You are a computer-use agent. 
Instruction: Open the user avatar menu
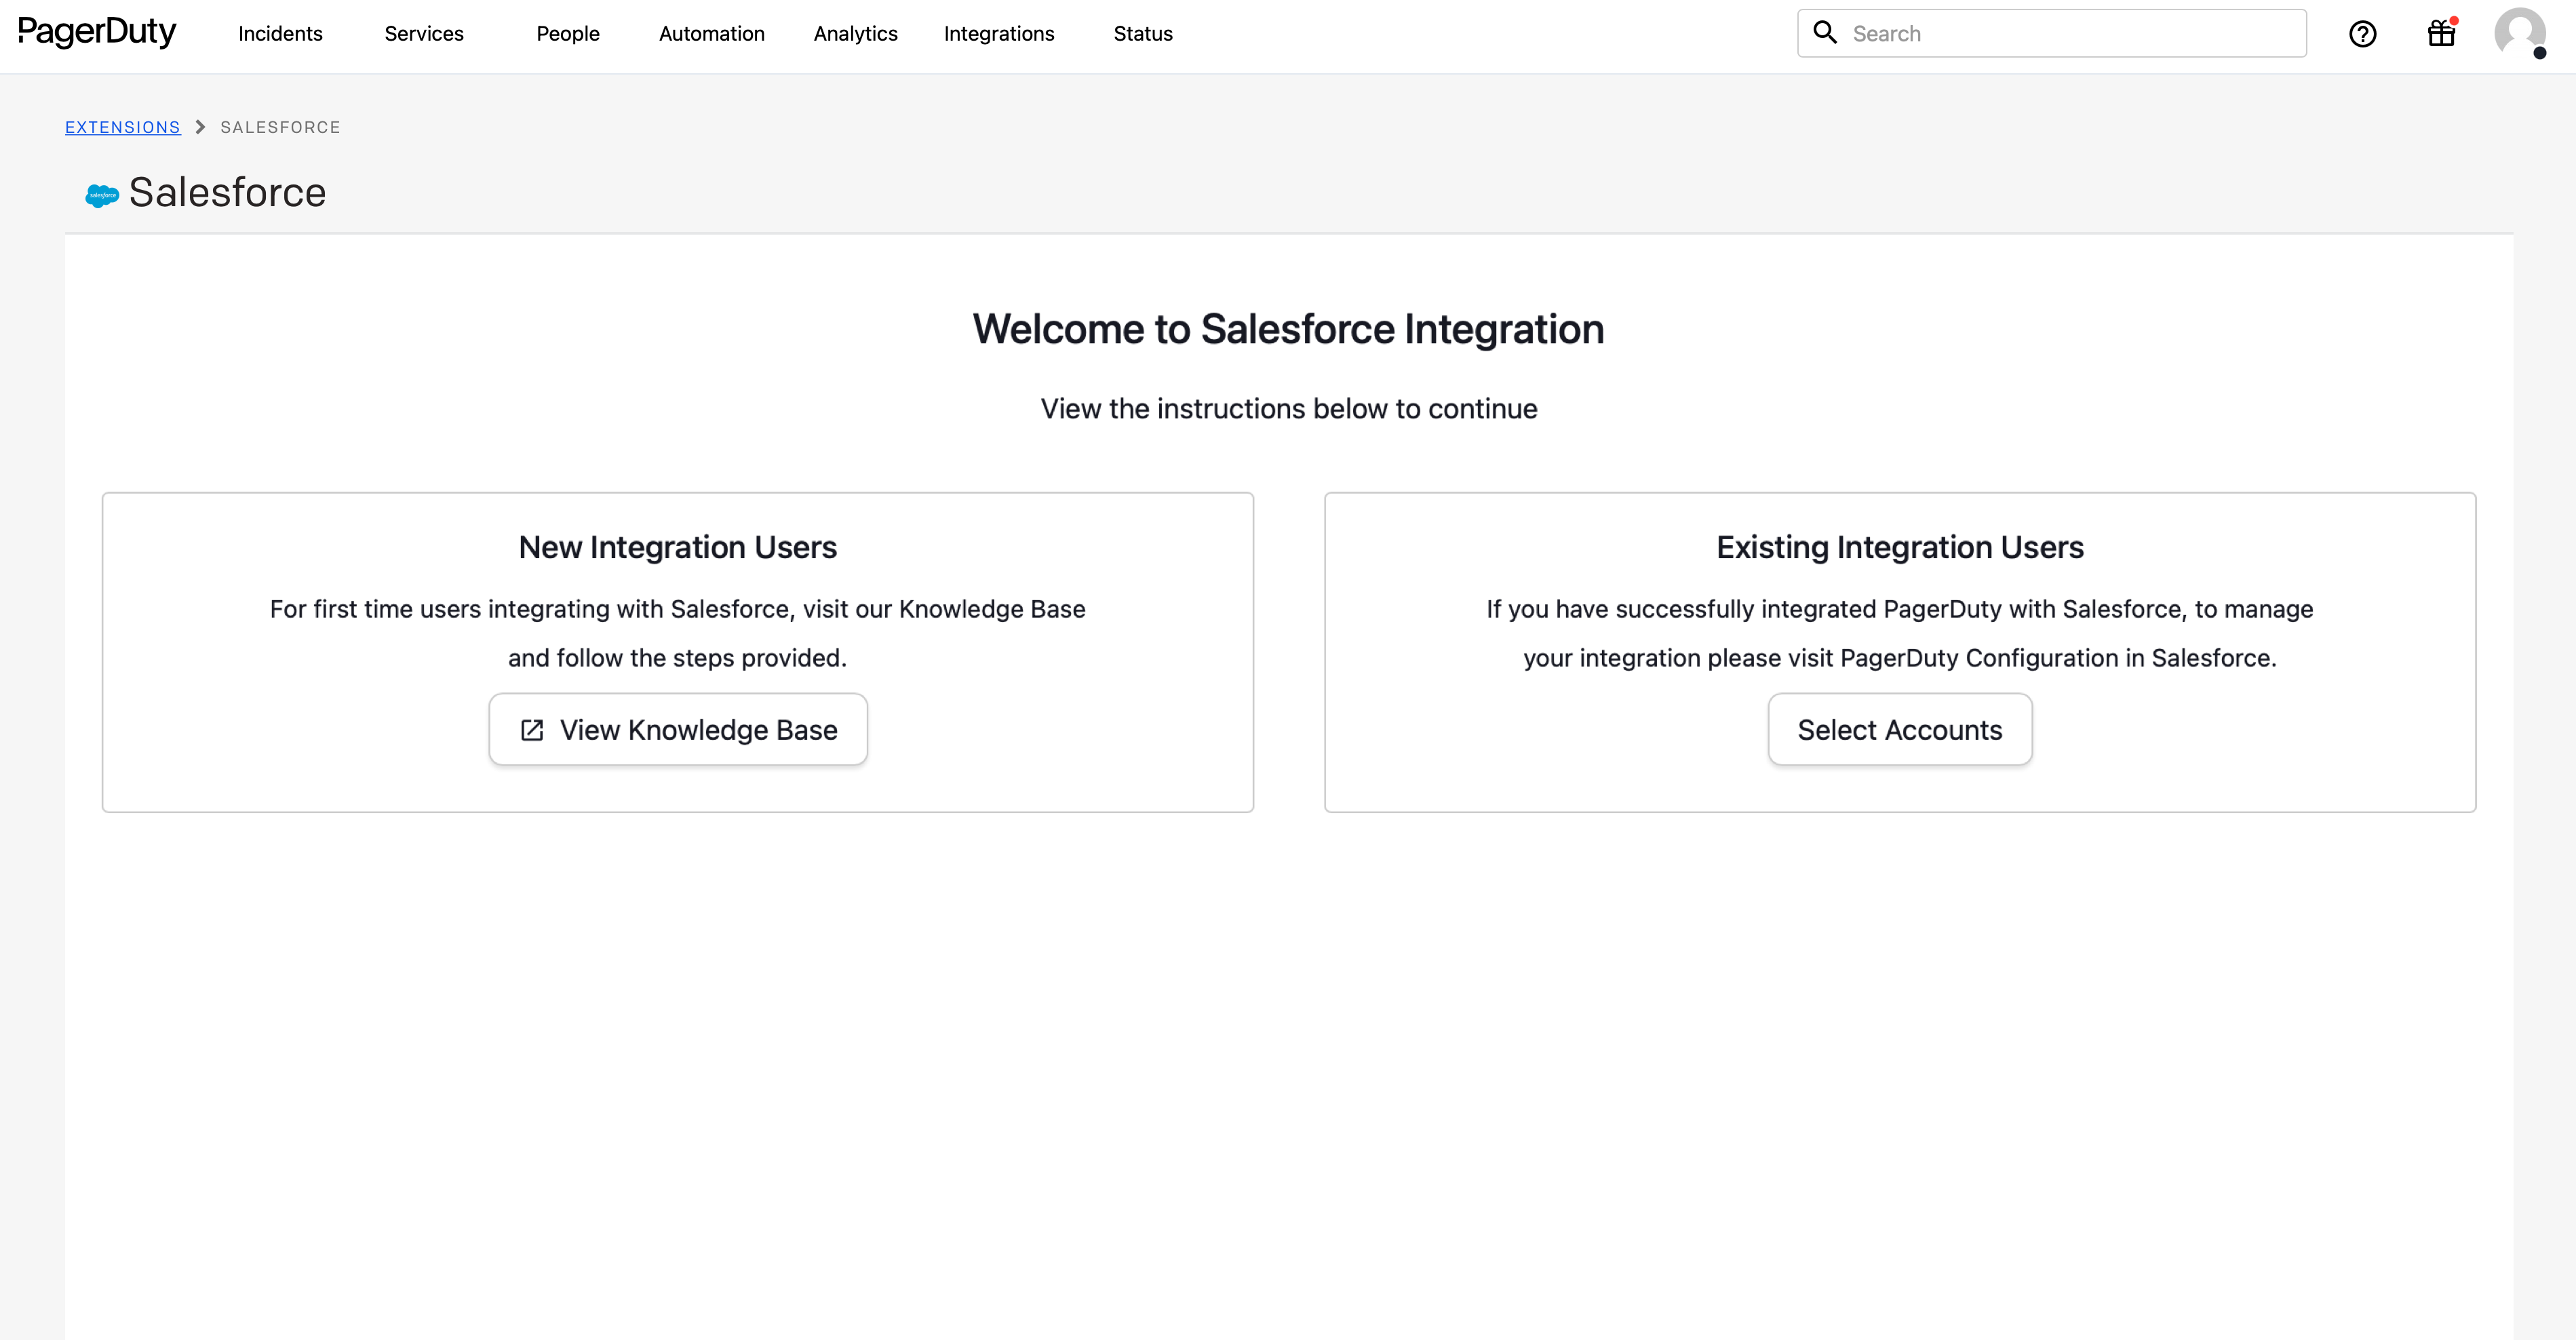pos(2520,33)
